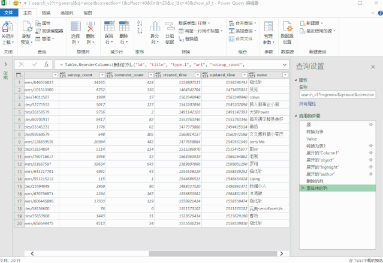Delete the 重排序的列 step via X
Image resolution: width=383 pixels, height=263 pixels.
(x=303, y=188)
